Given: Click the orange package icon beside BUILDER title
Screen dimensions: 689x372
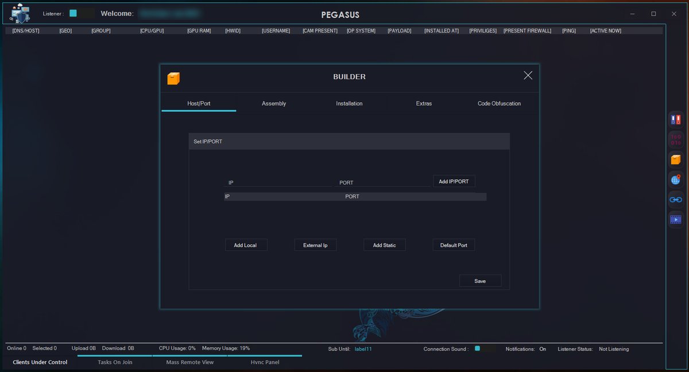Looking at the screenshot, I should (x=173, y=78).
